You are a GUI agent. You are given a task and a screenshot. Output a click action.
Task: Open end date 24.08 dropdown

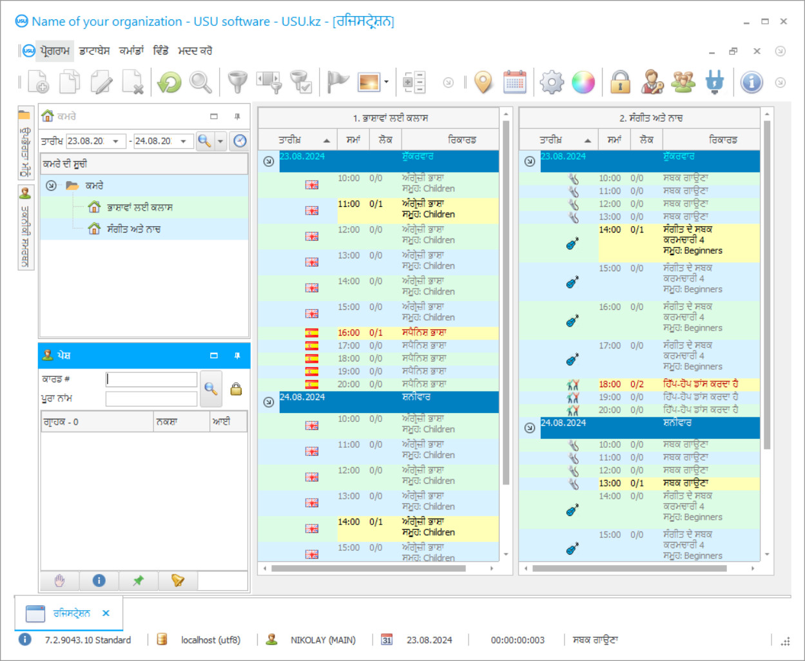(183, 141)
